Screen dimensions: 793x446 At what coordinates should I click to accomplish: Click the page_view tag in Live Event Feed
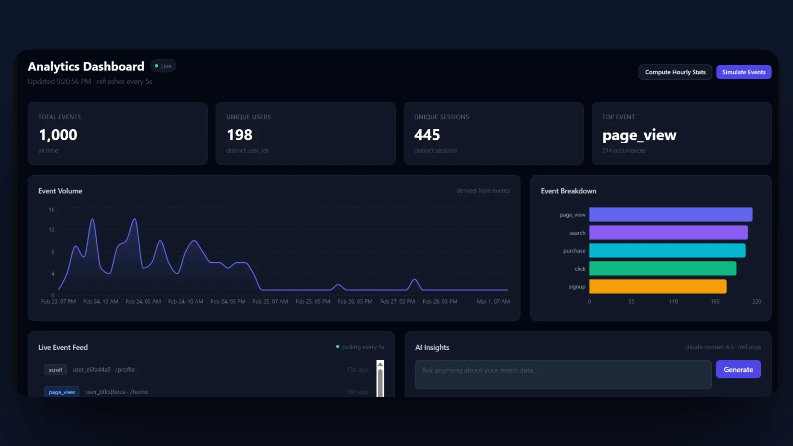(62, 391)
